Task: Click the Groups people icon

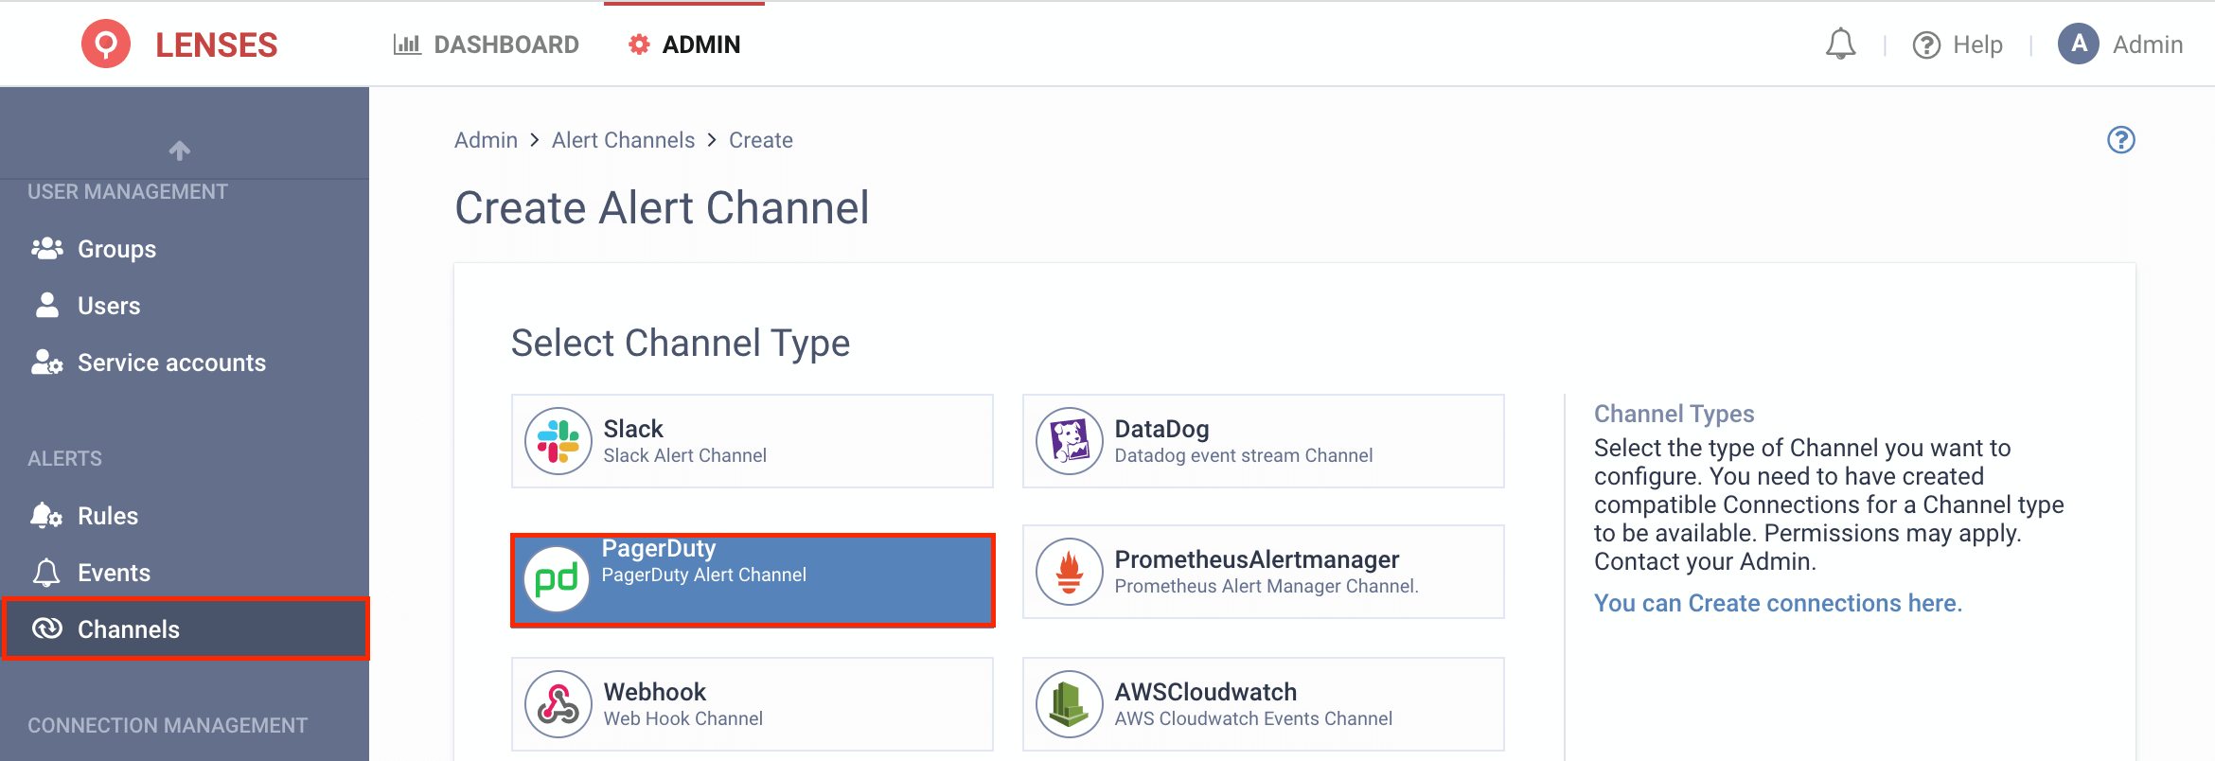Action: coord(46,248)
